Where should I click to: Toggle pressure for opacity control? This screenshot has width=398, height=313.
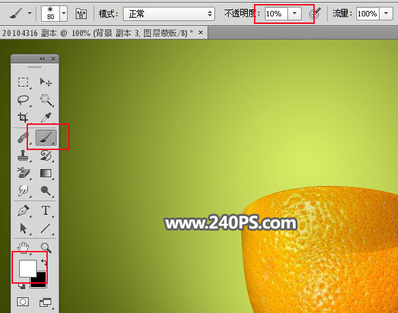click(x=315, y=14)
